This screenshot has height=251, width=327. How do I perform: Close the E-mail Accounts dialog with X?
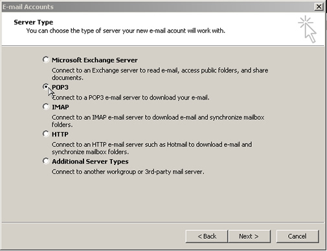[319, 6]
